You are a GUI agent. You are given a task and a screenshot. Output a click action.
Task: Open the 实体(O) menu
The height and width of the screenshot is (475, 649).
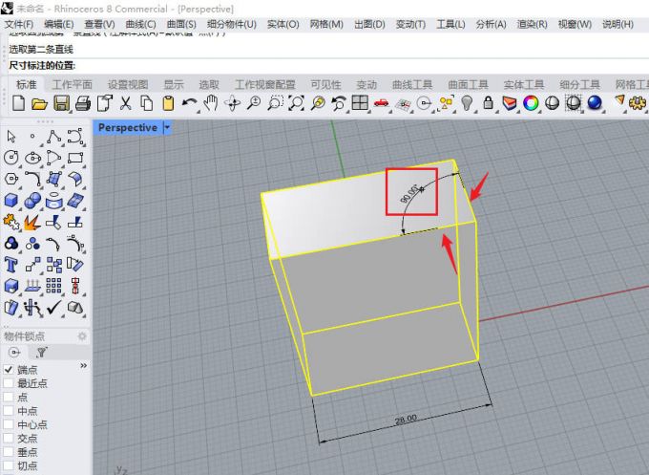tap(283, 25)
